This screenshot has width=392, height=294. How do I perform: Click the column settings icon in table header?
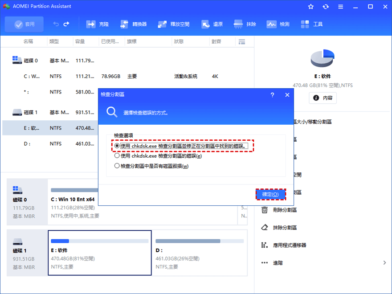tap(242, 42)
